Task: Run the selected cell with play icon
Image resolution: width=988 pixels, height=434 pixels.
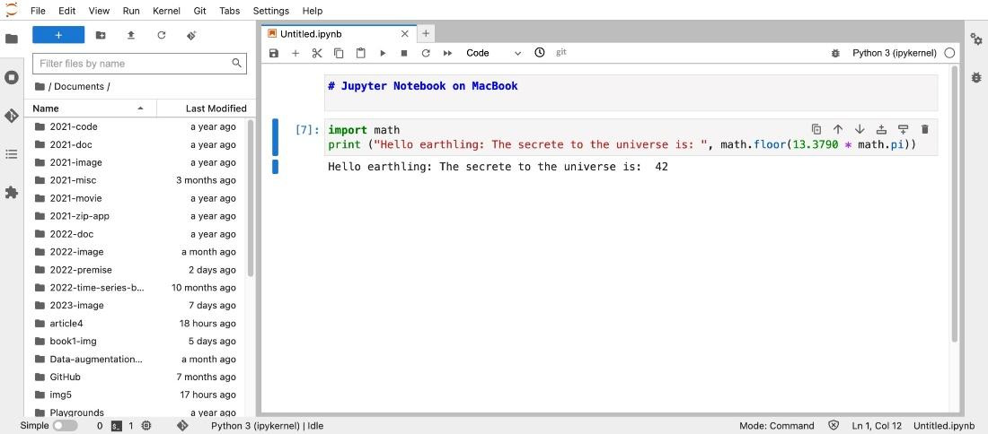Action: 383,54
